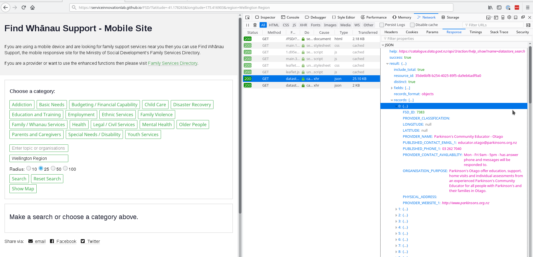
Task: Share the page via Twitter
Action: click(x=90, y=241)
